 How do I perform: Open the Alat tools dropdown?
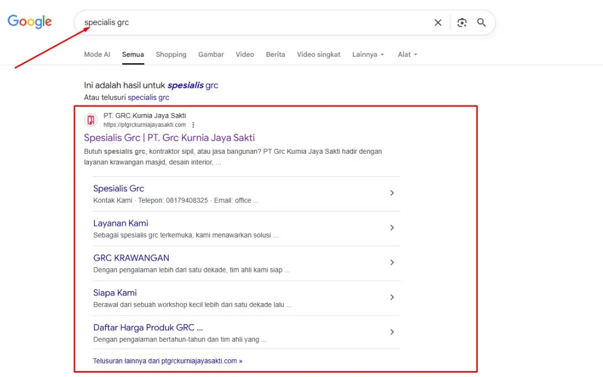407,55
